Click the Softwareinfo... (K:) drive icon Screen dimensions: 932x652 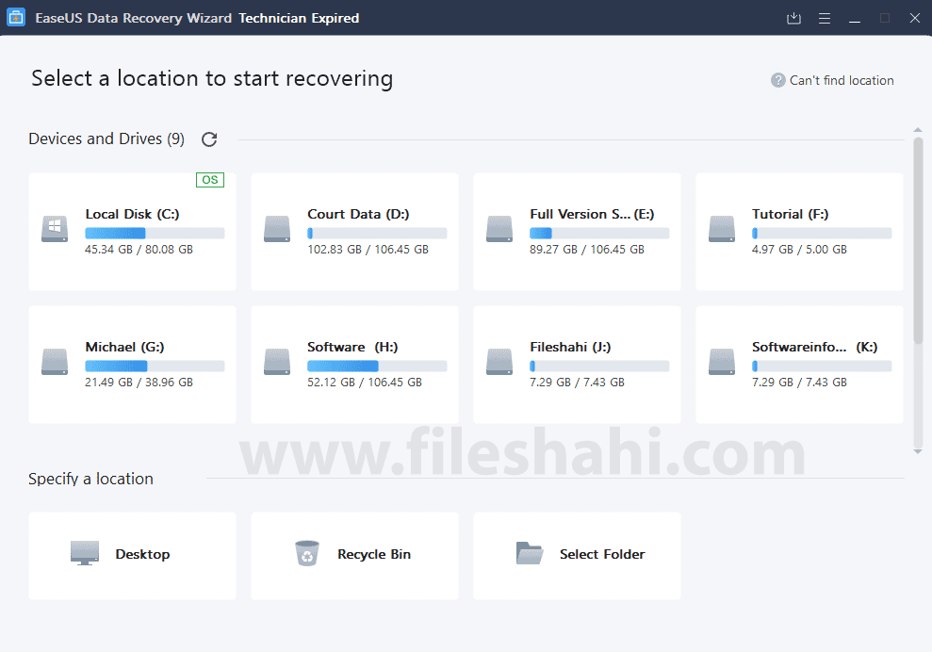coord(722,362)
